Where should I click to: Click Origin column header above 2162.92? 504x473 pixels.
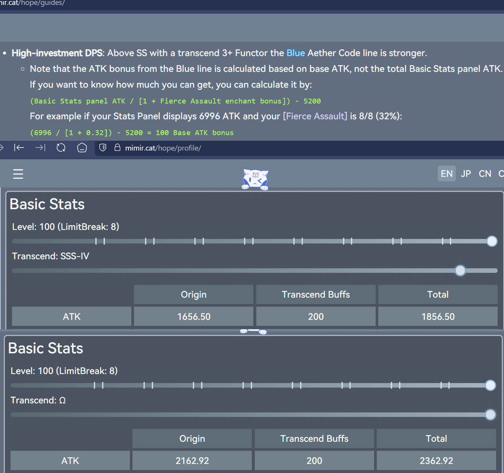[192, 438]
